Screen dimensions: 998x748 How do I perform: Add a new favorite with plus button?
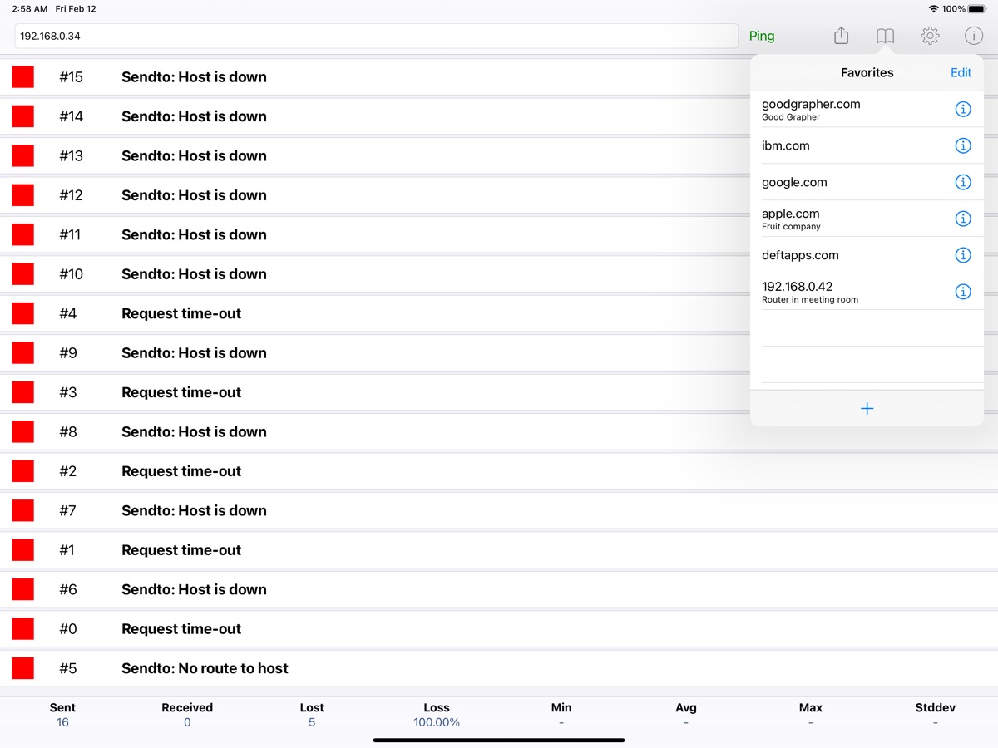867,408
